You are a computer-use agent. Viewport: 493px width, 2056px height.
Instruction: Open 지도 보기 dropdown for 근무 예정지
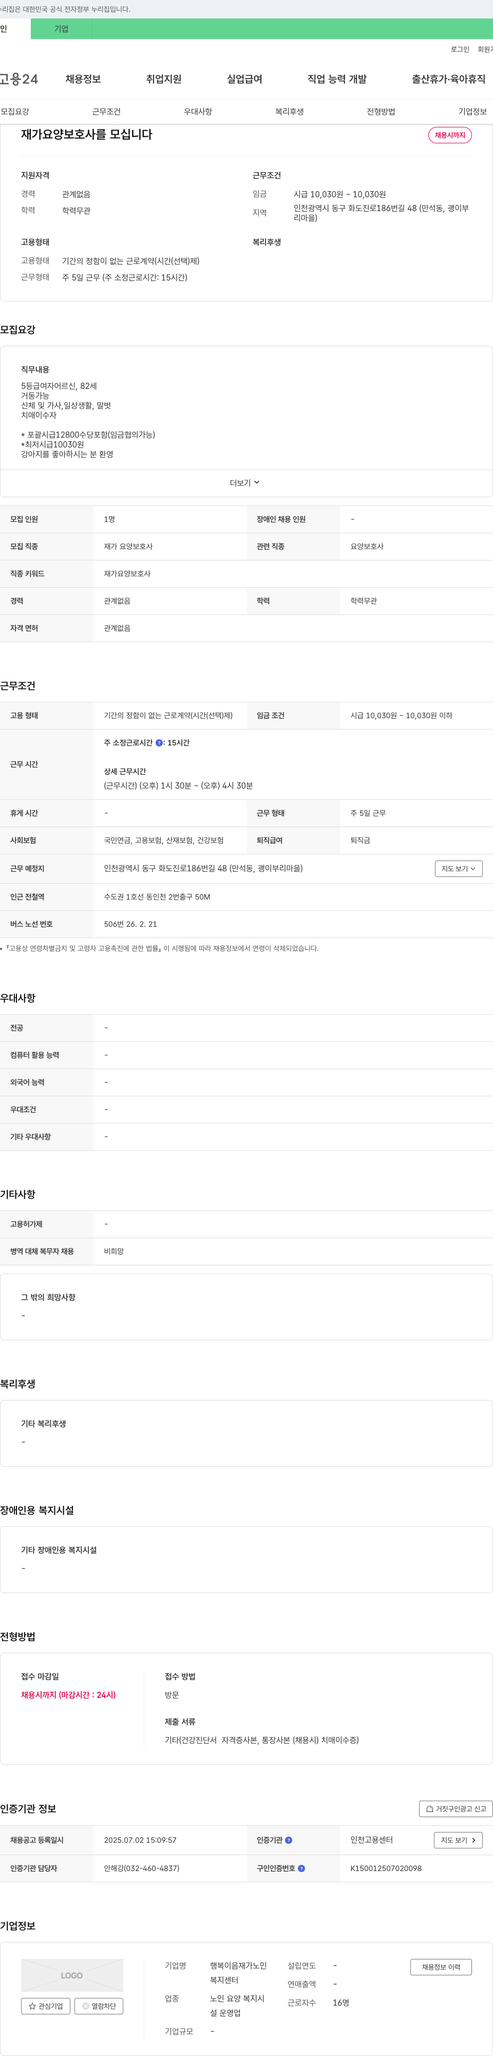[459, 868]
